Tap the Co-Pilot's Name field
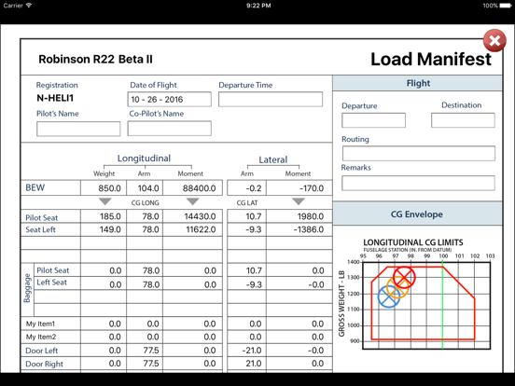The height and width of the screenshot is (386, 515). point(169,129)
